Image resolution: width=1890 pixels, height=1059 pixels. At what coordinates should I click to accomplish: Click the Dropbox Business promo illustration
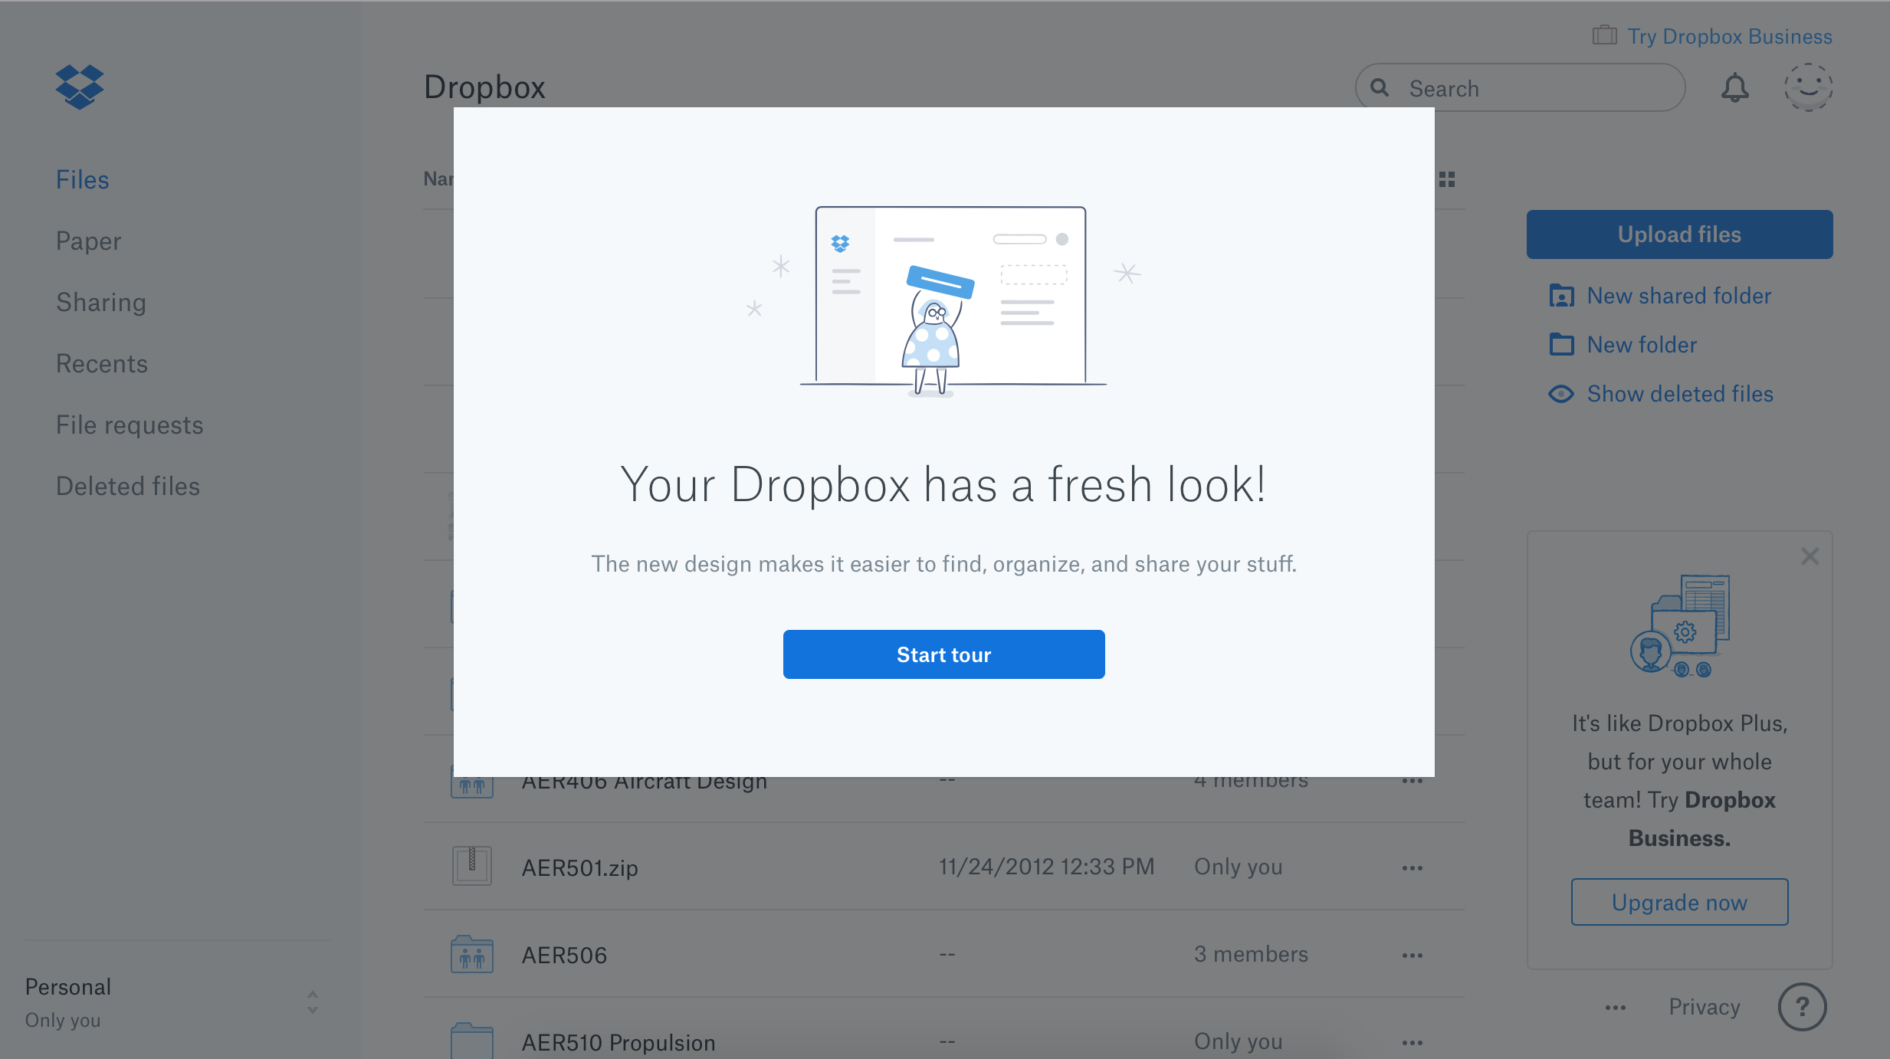[1680, 626]
